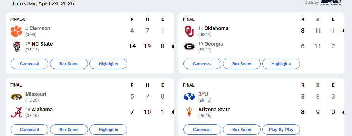Open Gamecast for Clemson vs NC State

point(30,64)
